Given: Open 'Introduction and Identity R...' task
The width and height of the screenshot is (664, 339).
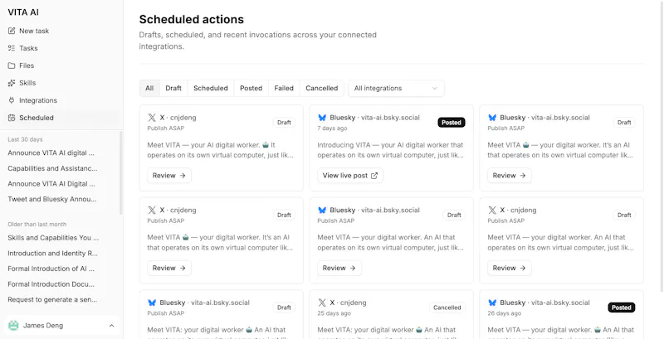Looking at the screenshot, I should tap(53, 253).
